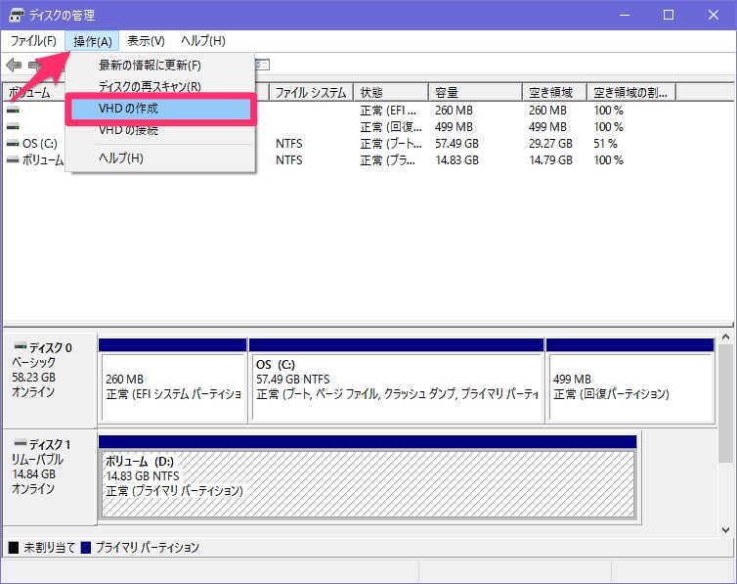Click the 51 % free percentage cell
The width and height of the screenshot is (737, 584).
click(605, 144)
